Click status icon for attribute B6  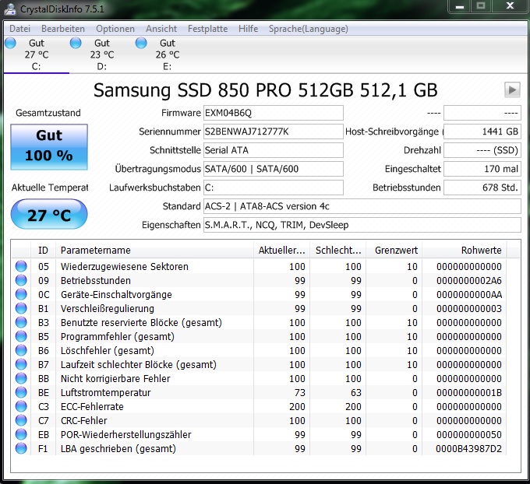(x=21, y=350)
